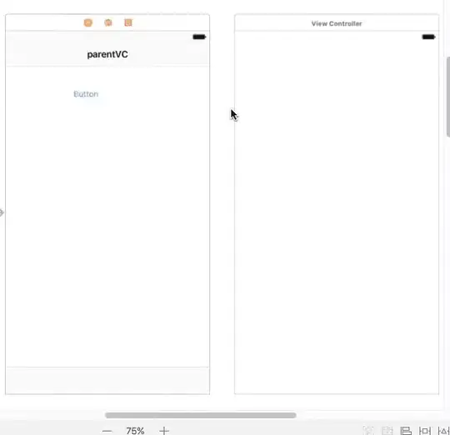This screenshot has height=435, width=450.
Task: Zoom out the storyboard canvas with minus
Action: pos(107,431)
